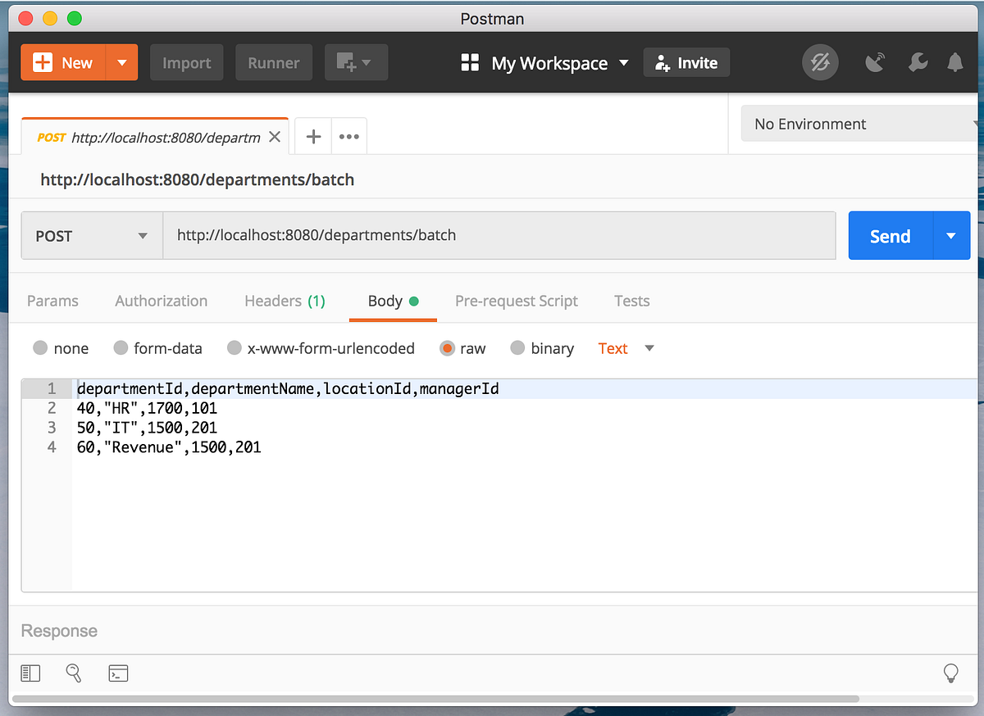Select binary body option
This screenshot has height=716, width=984.
coord(517,348)
